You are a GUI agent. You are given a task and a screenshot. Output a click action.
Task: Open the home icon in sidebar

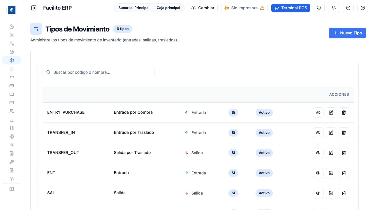[12, 27]
